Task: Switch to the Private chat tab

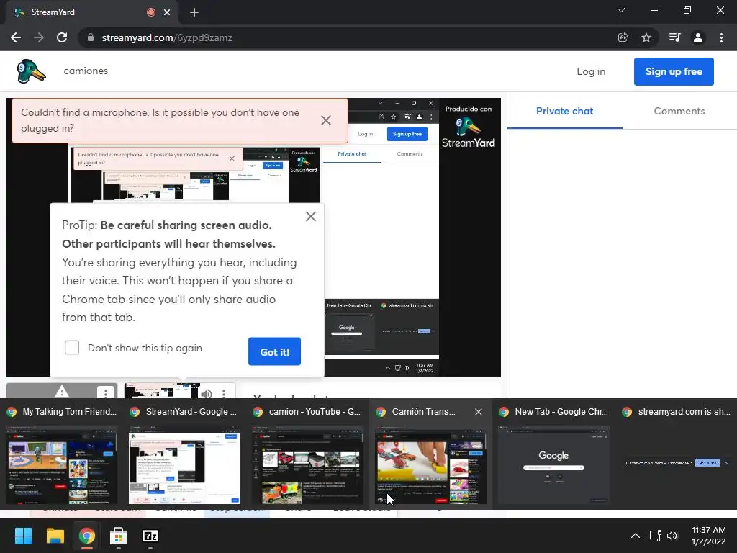Action: (564, 111)
